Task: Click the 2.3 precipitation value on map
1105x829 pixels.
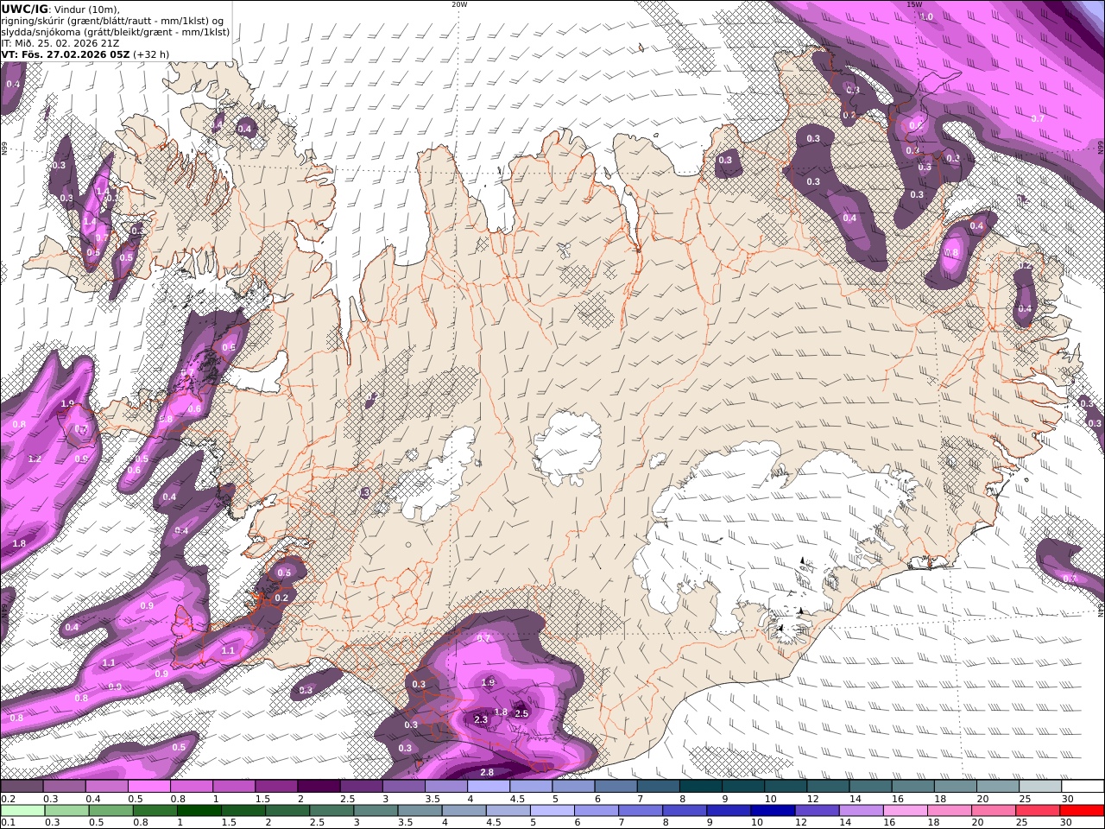Action: click(481, 719)
